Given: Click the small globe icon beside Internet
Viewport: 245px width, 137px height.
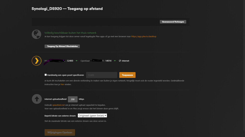Looking at the screenshot, I should click(120, 61).
